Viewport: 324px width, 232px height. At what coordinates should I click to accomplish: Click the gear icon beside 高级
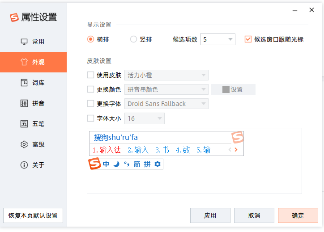[x=24, y=144]
